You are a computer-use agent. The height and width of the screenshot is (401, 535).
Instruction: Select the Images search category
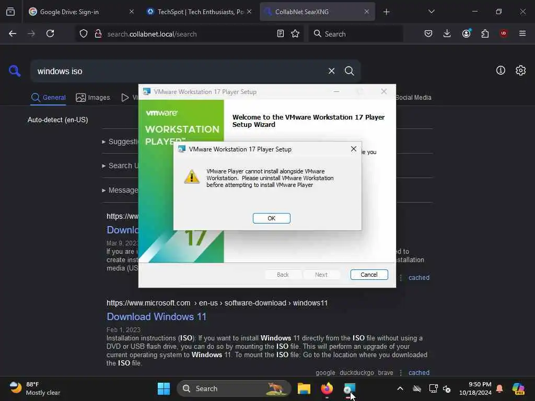(x=93, y=98)
